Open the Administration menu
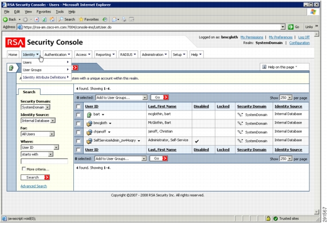Screen dimensions: 330x227 coord(154,54)
